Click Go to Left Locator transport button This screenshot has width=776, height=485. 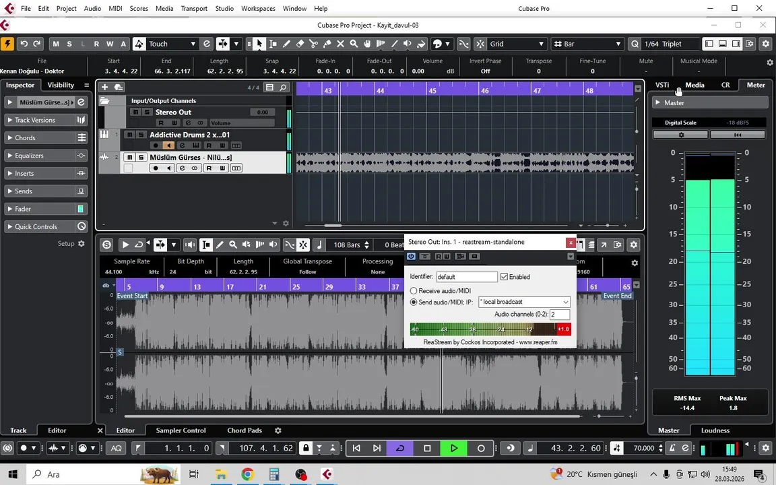click(356, 449)
